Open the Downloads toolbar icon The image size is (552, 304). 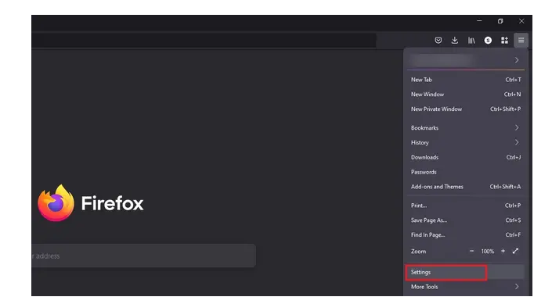[454, 41]
